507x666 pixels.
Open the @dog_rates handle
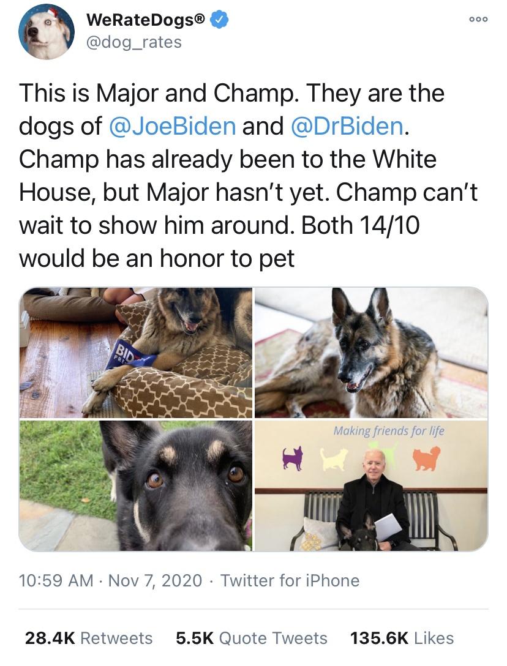135,42
